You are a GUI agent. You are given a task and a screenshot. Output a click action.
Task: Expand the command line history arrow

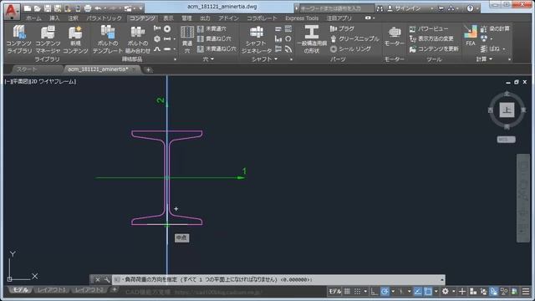[x=442, y=280]
